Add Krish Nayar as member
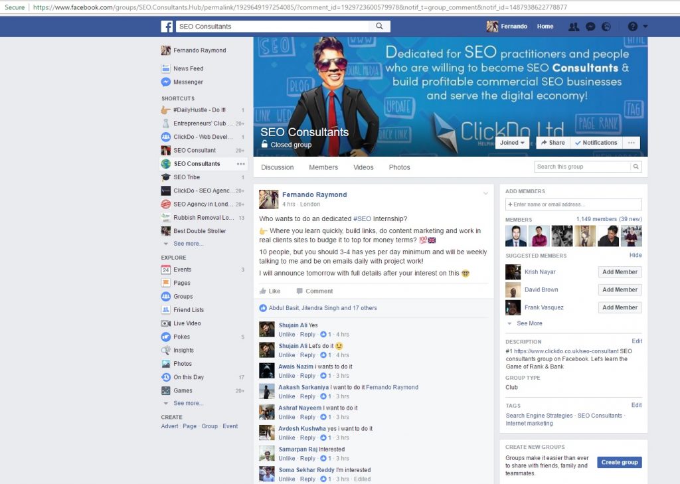680x484 pixels. (620, 272)
